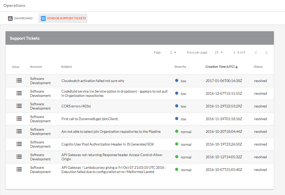Image resolution: width=285 pixels, height=195 pixels.
Task: Click timestamp 2016-10-07T21:05:40Z
Action: 224,170
